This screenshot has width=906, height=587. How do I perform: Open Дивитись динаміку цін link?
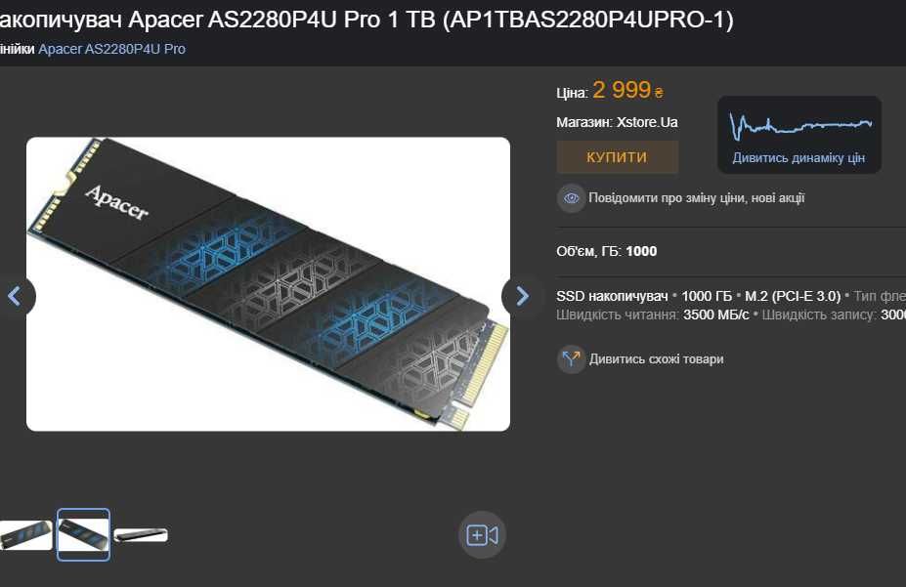(x=798, y=157)
